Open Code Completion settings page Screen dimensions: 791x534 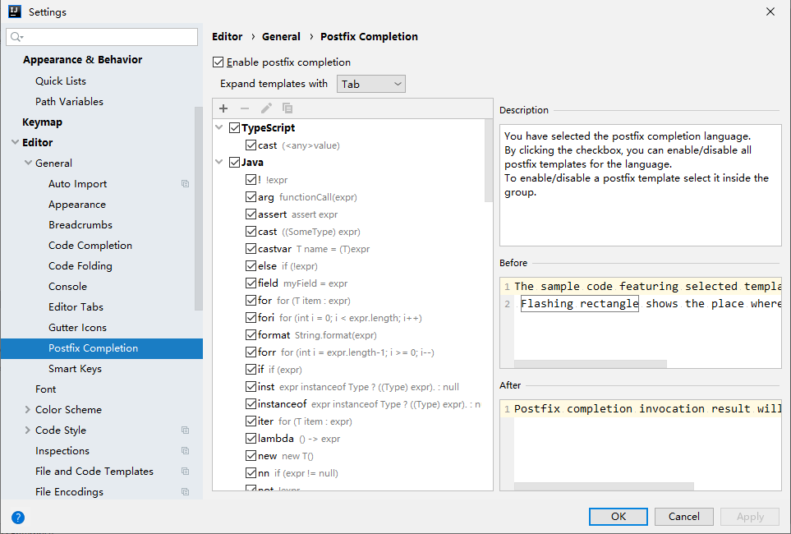90,246
